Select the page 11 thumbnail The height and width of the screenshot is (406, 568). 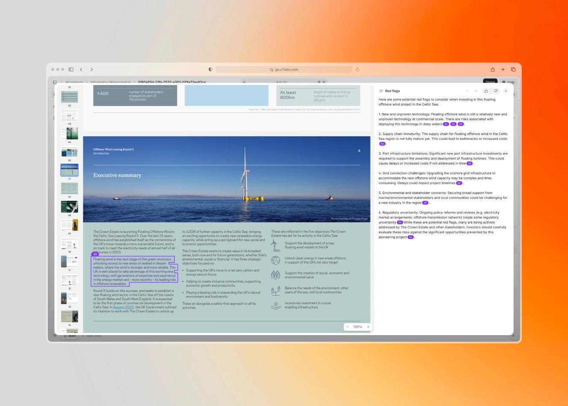tap(69, 262)
